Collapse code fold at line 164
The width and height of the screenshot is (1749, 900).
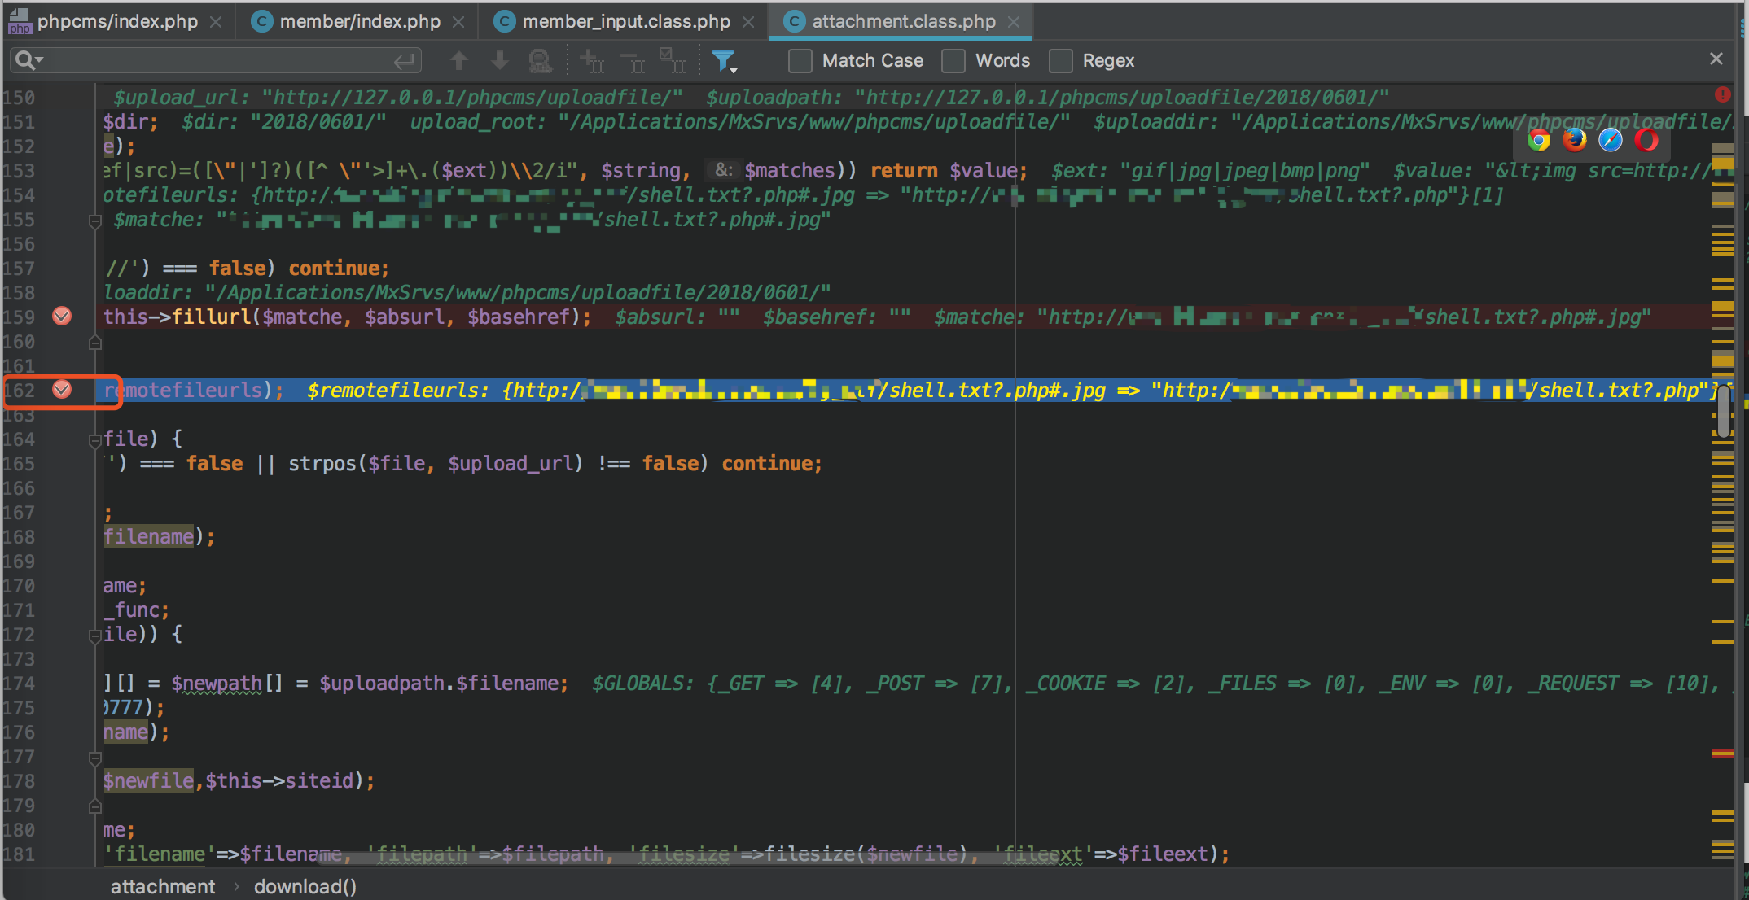point(94,440)
